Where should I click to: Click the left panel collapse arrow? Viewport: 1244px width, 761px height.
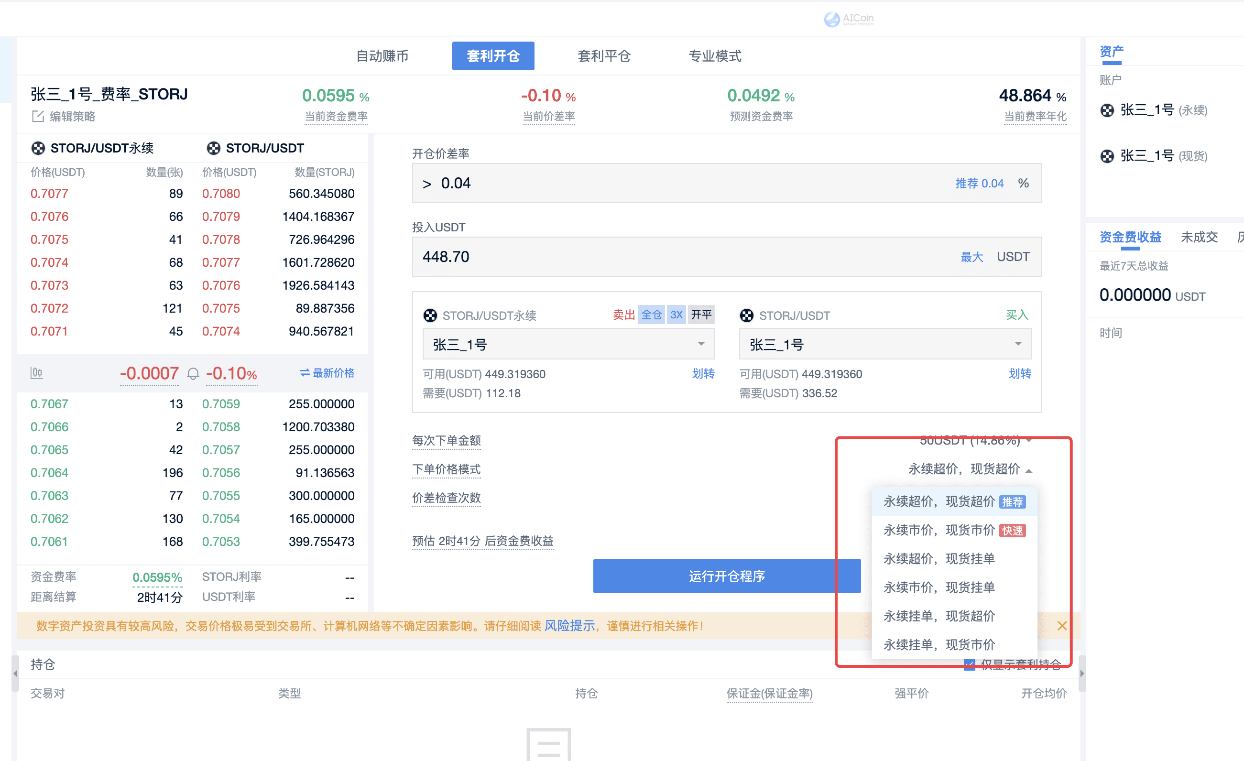coord(15,673)
